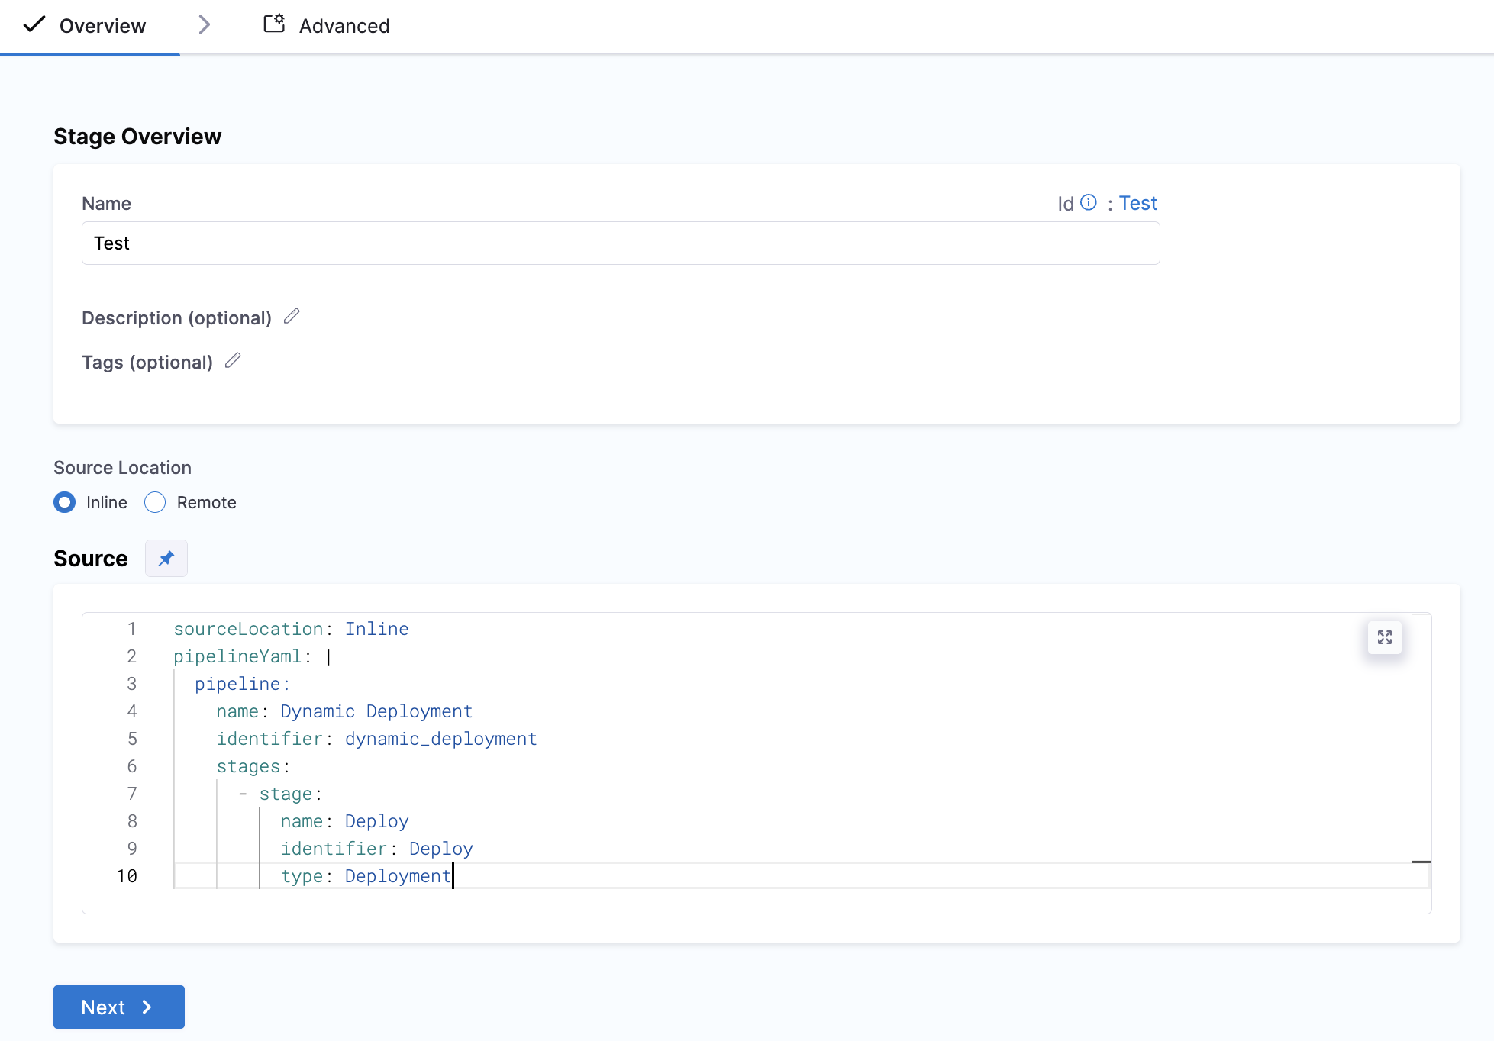Click the 'stages:' line
This screenshot has height=1041, width=1494.
click(x=253, y=766)
